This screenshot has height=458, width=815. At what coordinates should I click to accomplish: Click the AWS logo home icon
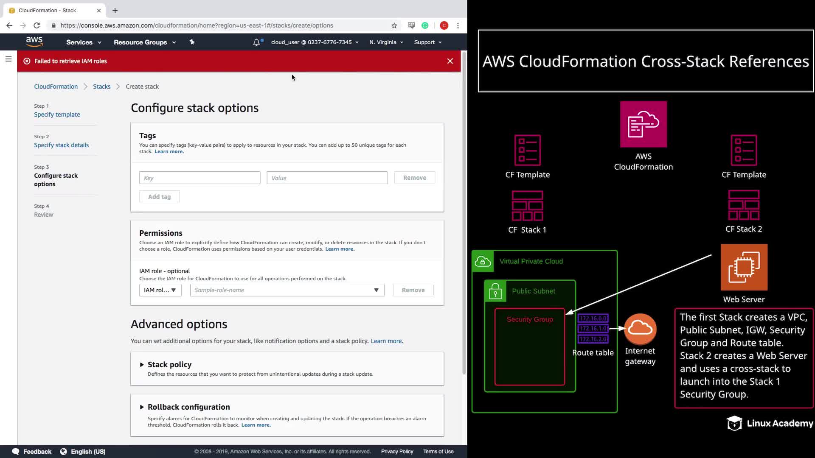(34, 42)
